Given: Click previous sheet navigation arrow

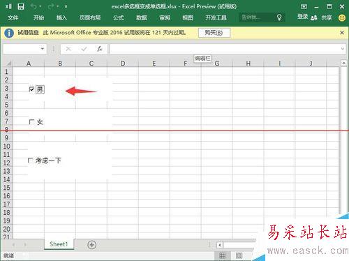Looking at the screenshot, I should pyautogui.click(x=13, y=244).
